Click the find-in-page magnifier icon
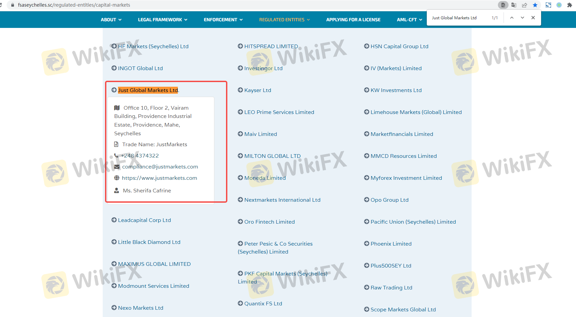 [503, 5]
